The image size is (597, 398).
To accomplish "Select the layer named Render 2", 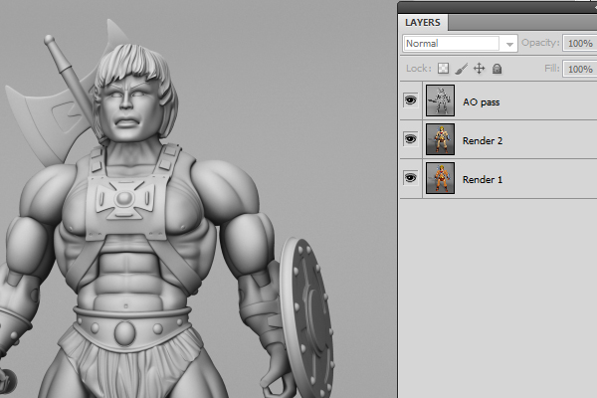I will click(483, 140).
